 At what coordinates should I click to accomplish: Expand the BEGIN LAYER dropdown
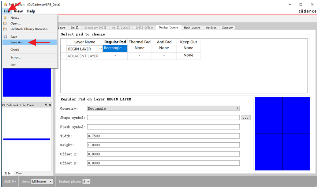point(100,49)
